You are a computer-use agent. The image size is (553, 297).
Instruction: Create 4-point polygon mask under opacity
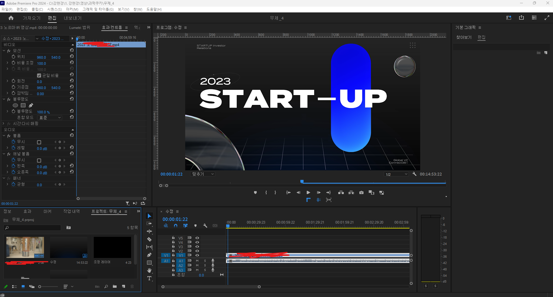[x=23, y=105]
